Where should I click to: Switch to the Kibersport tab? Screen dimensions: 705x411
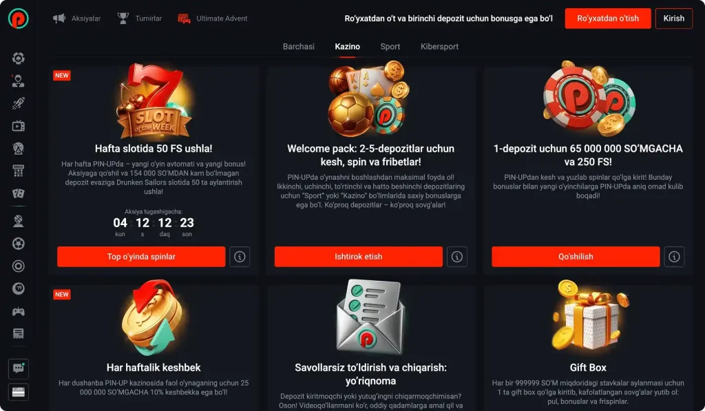tap(439, 47)
